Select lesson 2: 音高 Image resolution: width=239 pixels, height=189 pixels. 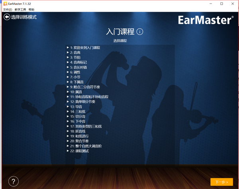[75, 53]
